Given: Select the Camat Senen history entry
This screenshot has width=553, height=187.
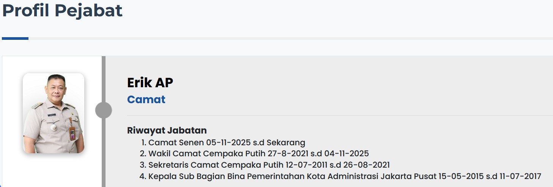Looking at the screenshot, I should (x=227, y=143).
